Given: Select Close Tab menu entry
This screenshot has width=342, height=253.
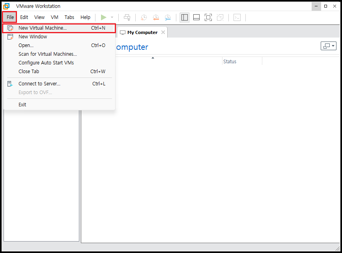Looking at the screenshot, I should click(59, 72).
